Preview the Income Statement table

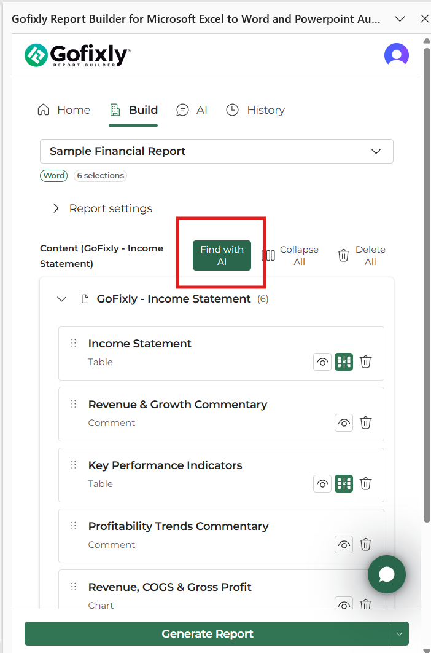click(x=322, y=362)
